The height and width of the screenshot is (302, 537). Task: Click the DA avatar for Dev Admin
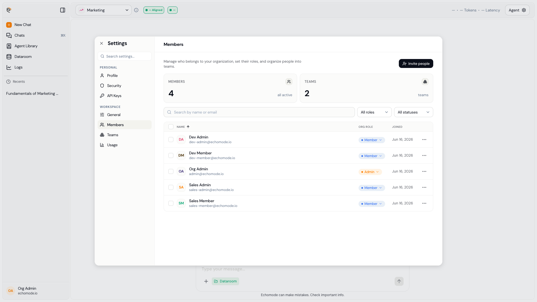[x=181, y=140]
